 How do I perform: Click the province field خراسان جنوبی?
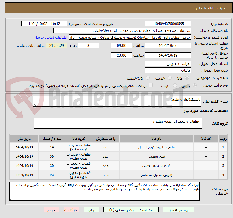coord(168,64)
